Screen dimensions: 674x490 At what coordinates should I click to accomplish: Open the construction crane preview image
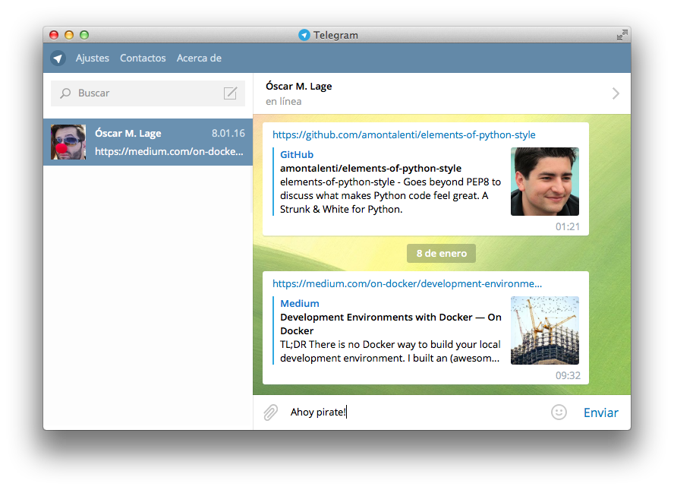(x=545, y=330)
